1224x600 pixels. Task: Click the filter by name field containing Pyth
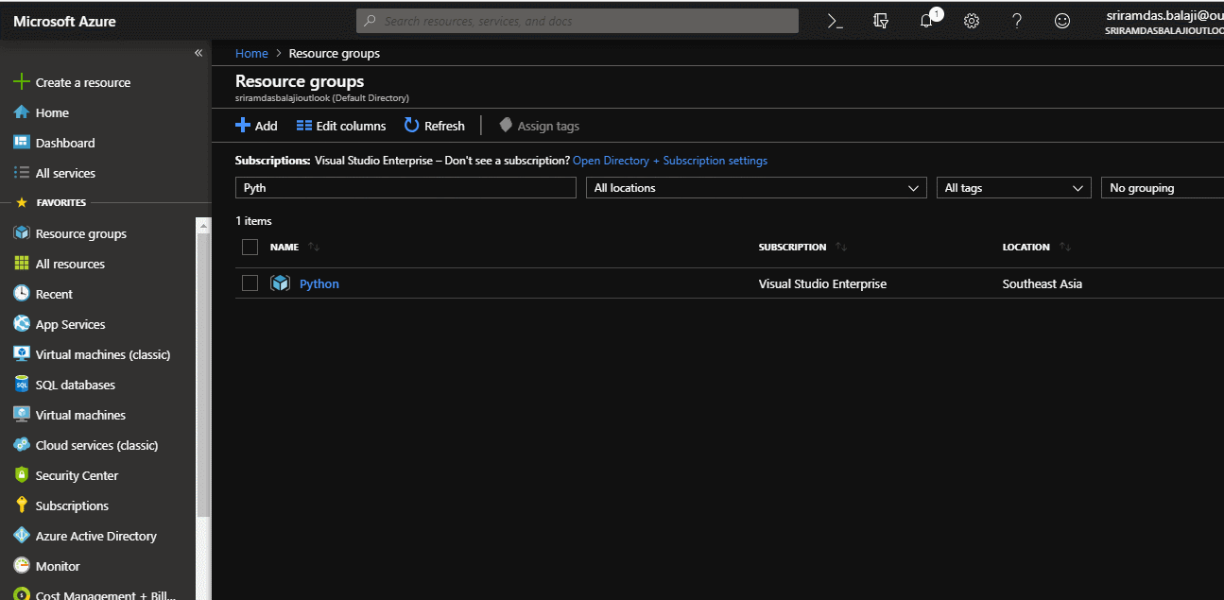tap(405, 188)
